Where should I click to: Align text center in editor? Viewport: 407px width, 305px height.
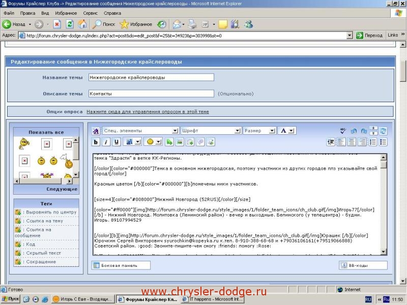click(352, 142)
